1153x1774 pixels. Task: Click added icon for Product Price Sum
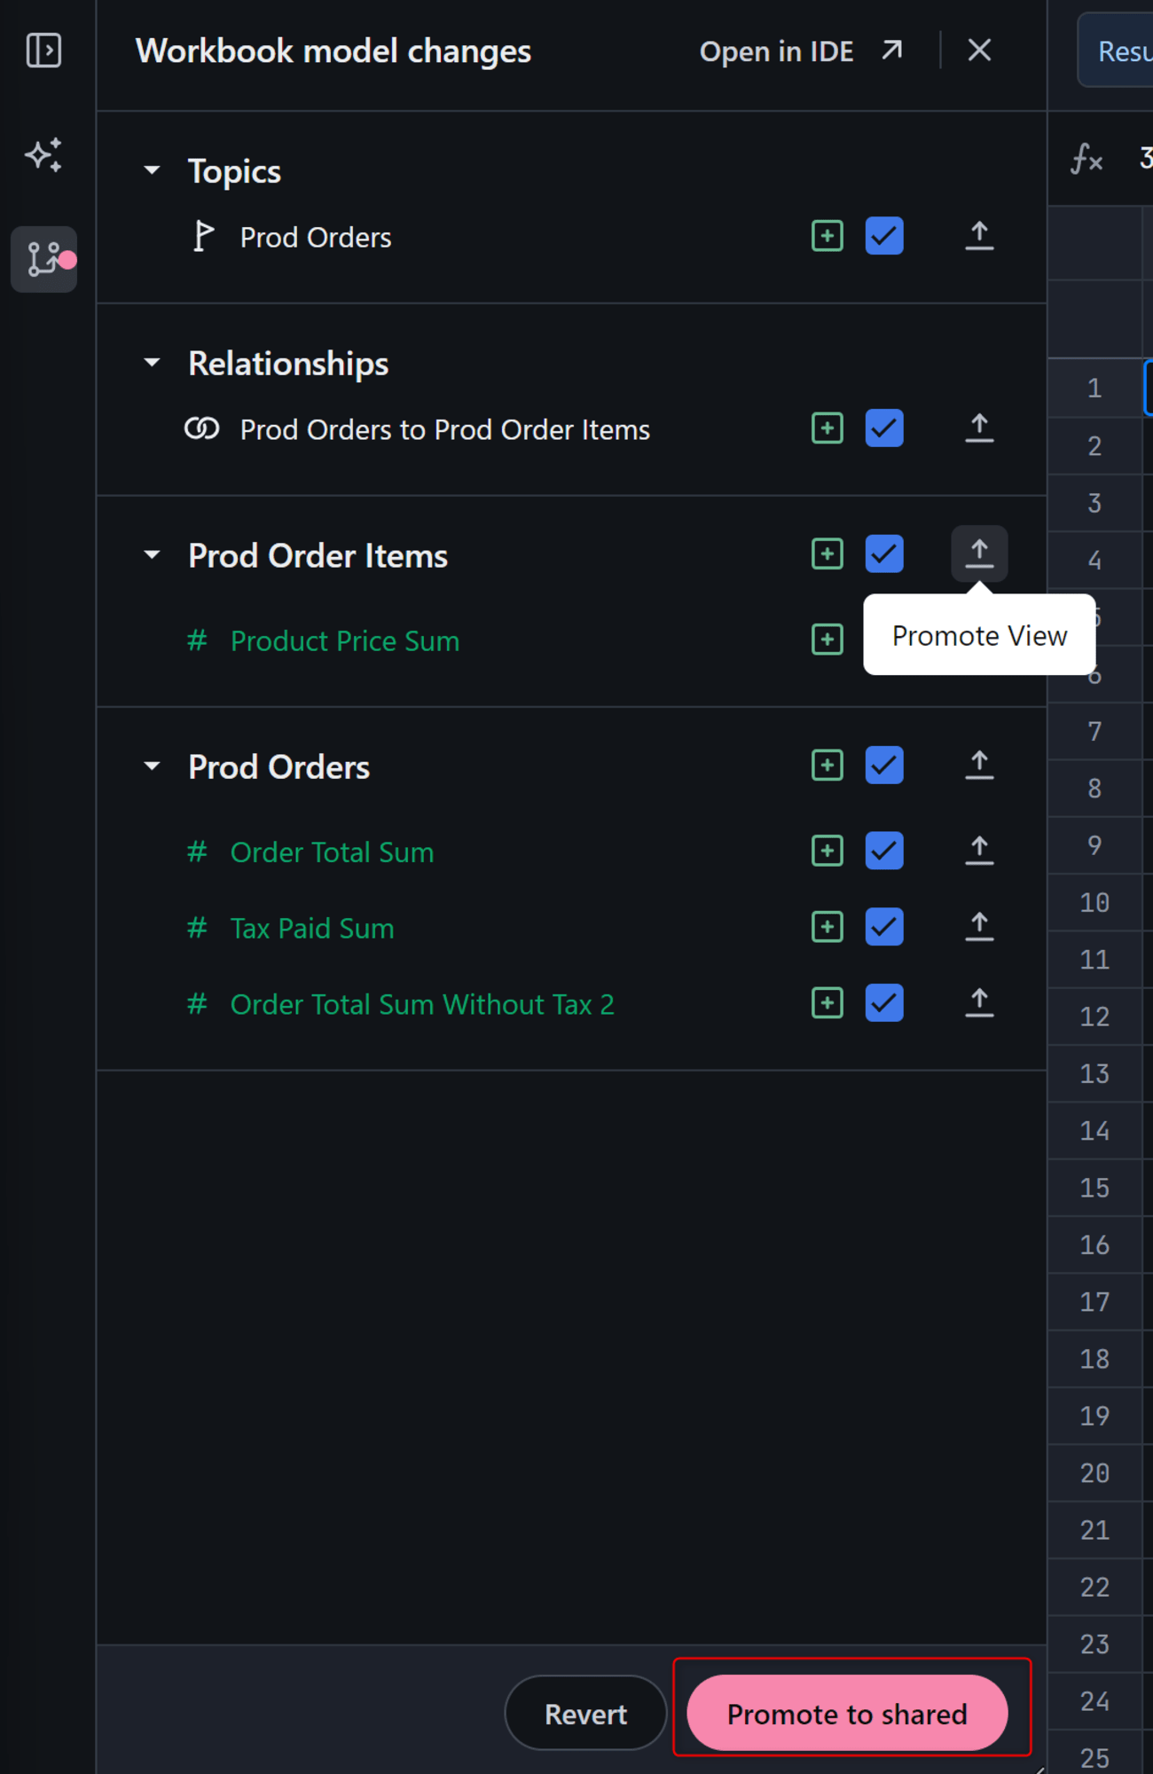click(x=827, y=640)
